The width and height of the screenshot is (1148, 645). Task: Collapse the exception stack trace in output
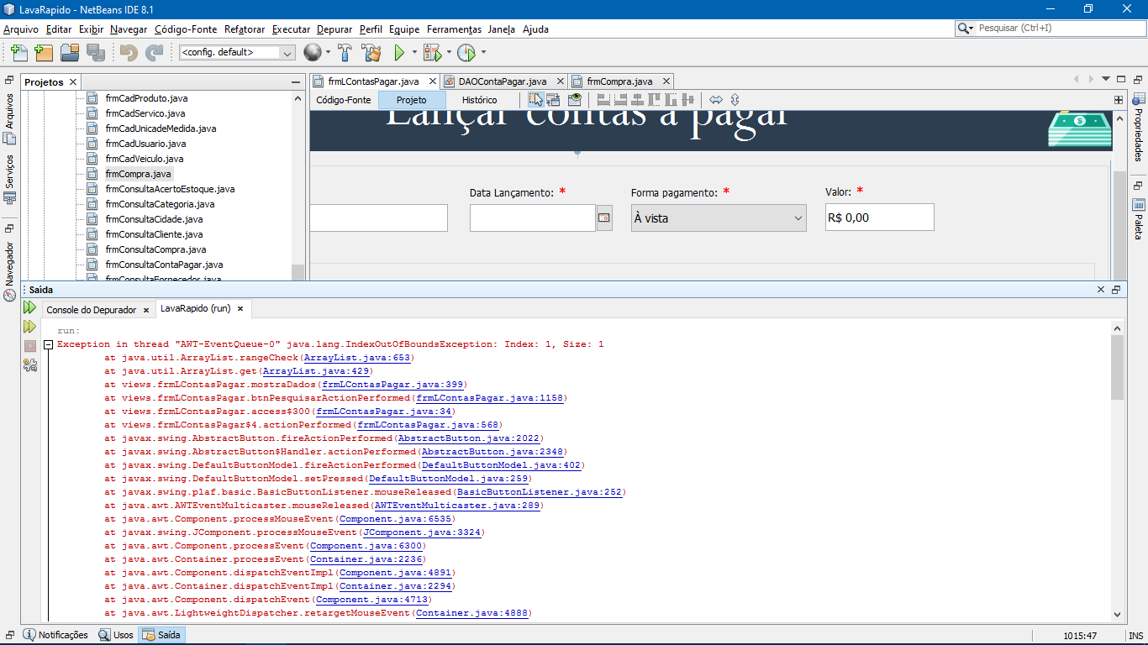pyautogui.click(x=49, y=344)
